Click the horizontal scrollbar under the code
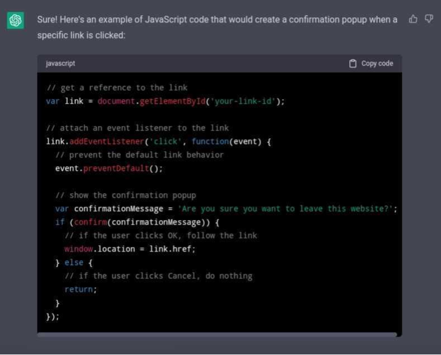The height and width of the screenshot is (355, 441). (x=217, y=334)
